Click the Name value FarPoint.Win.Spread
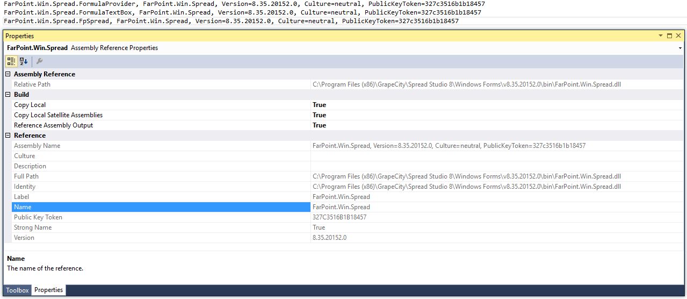This screenshot has width=687, height=299. pyautogui.click(x=341, y=207)
